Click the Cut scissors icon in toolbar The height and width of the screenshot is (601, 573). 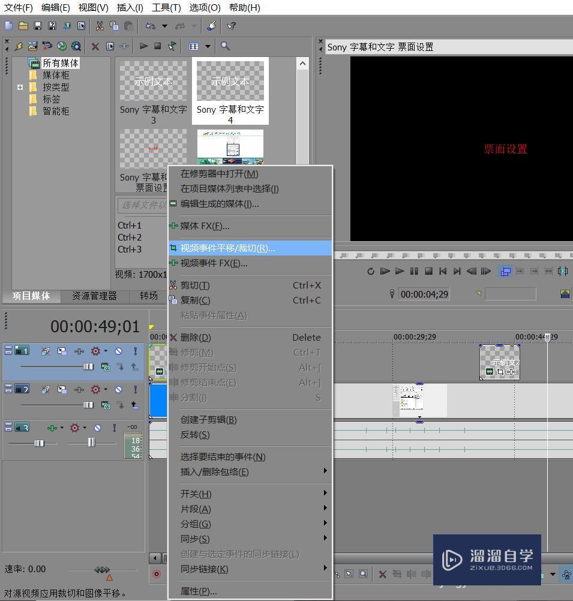100,26
